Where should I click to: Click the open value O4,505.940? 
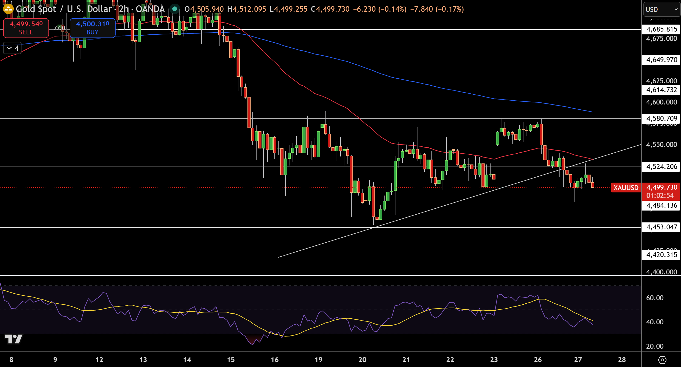pos(204,9)
